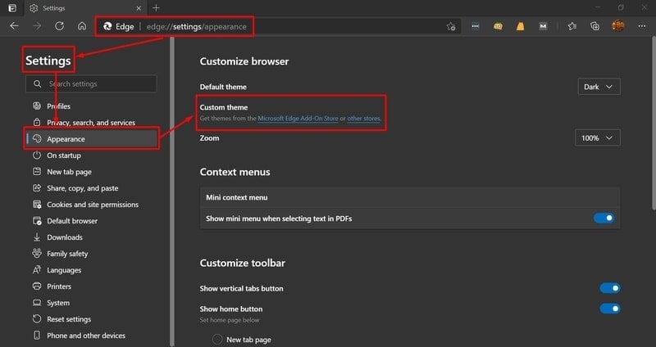The height and width of the screenshot is (347, 656).
Task: Open the Collections toolbar icon
Action: 594,26
